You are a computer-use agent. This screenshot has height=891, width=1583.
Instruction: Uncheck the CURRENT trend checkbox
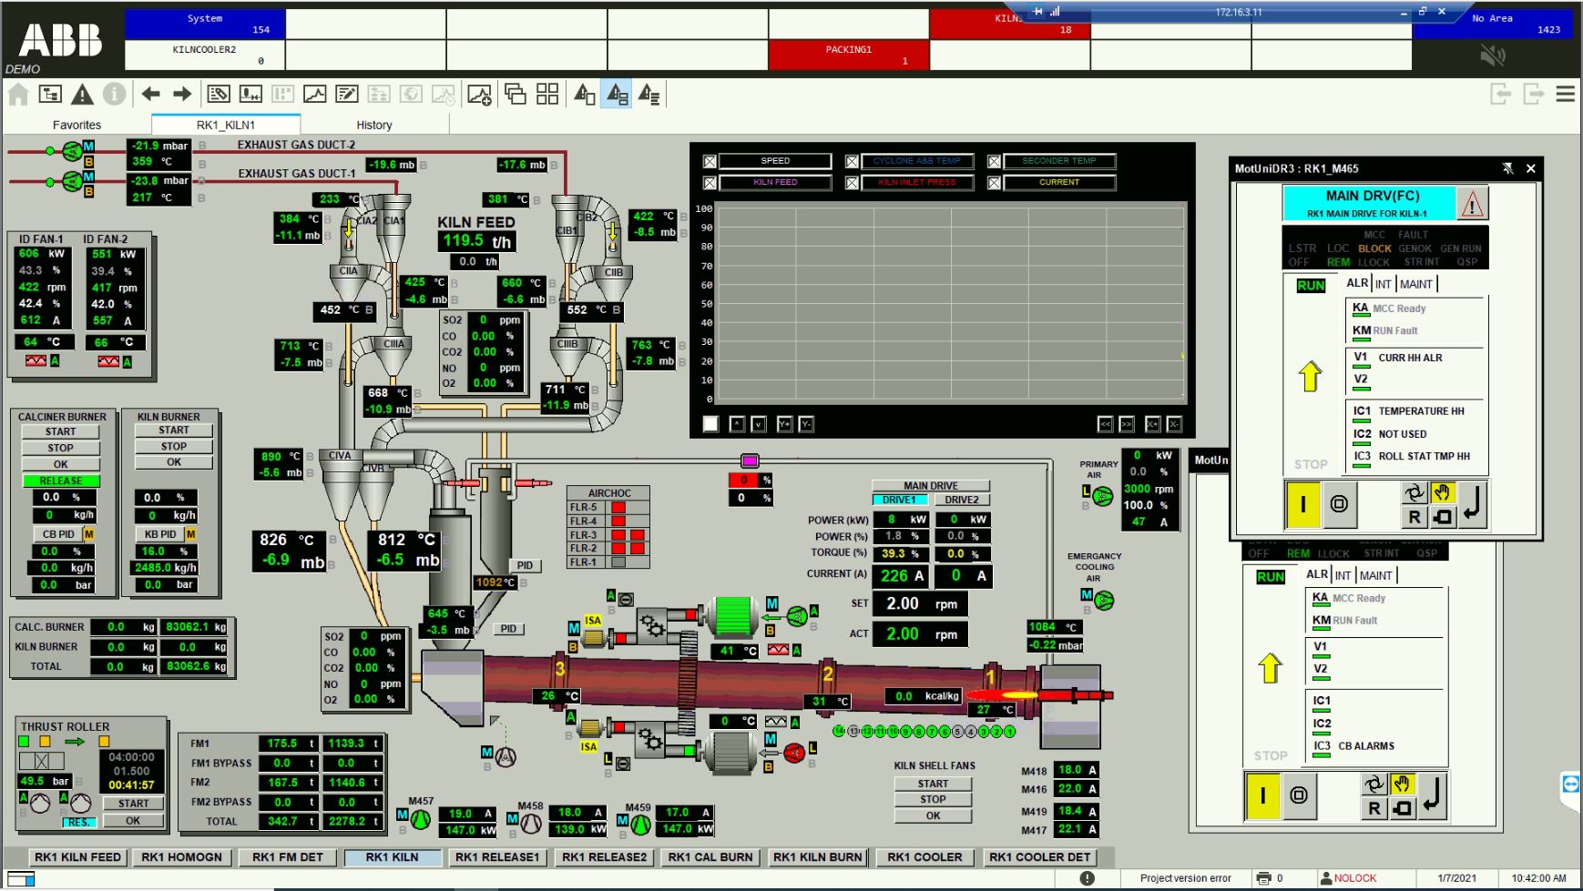(994, 183)
